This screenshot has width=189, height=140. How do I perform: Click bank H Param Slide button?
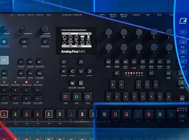(x=38, y=98)
